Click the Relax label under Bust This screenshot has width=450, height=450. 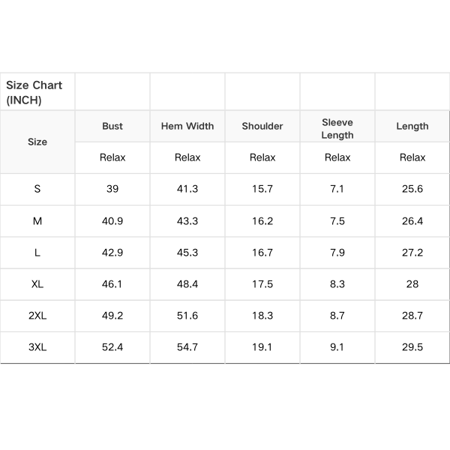pyautogui.click(x=112, y=157)
